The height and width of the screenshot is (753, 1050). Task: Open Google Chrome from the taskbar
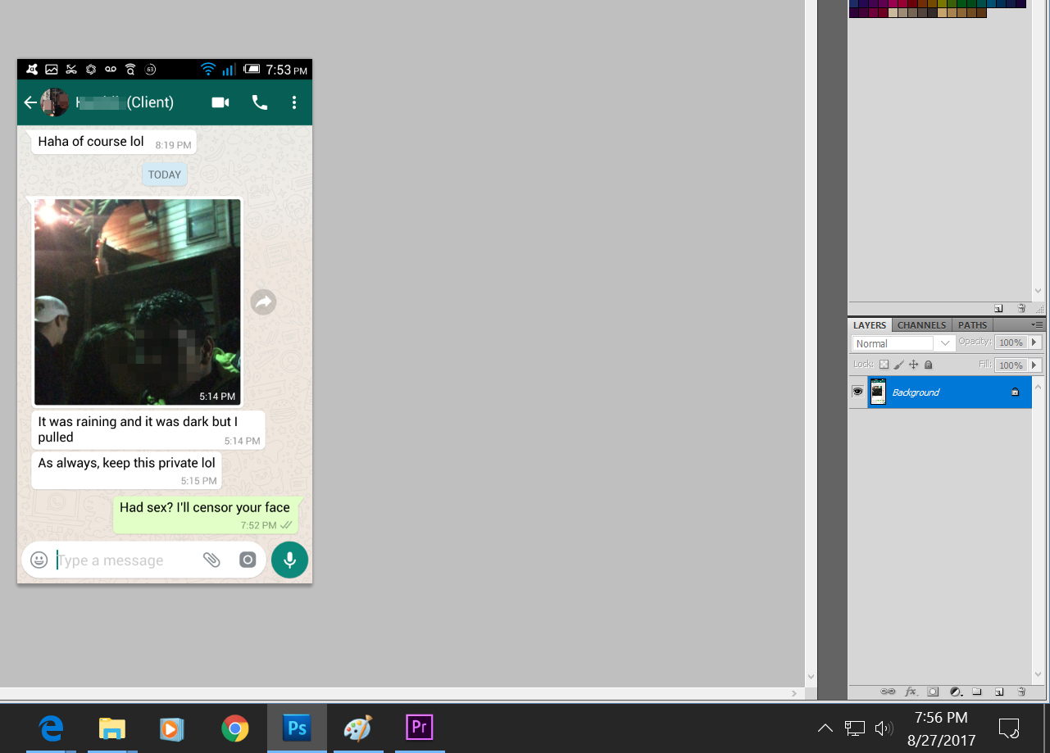coord(235,728)
